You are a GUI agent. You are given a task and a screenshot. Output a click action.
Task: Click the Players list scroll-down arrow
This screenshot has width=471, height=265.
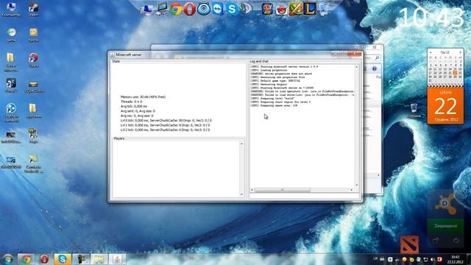coord(241,194)
